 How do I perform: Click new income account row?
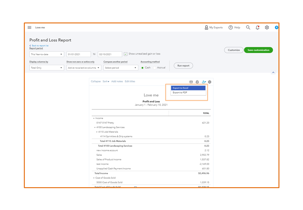[151, 151]
